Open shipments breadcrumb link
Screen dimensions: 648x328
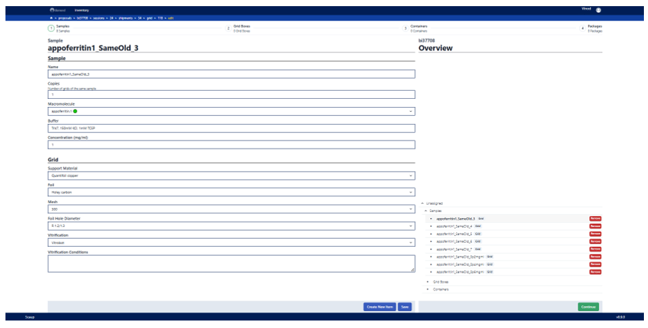point(126,18)
